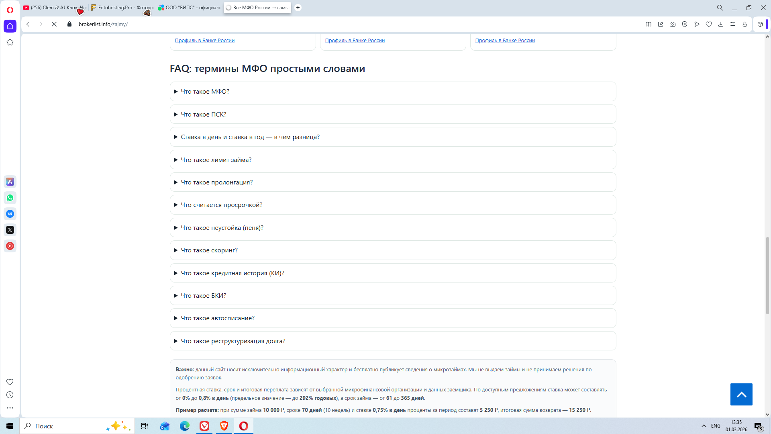Image resolution: width=771 pixels, height=434 pixels.
Task: Open Aria AI sidebar icon
Action: click(10, 182)
